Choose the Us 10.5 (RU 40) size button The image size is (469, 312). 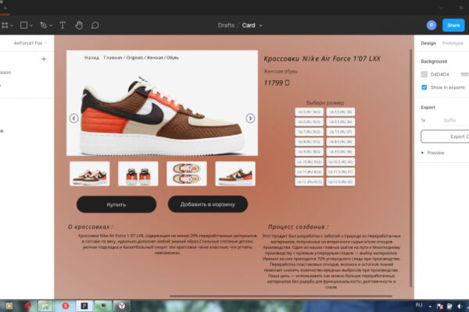point(340,161)
